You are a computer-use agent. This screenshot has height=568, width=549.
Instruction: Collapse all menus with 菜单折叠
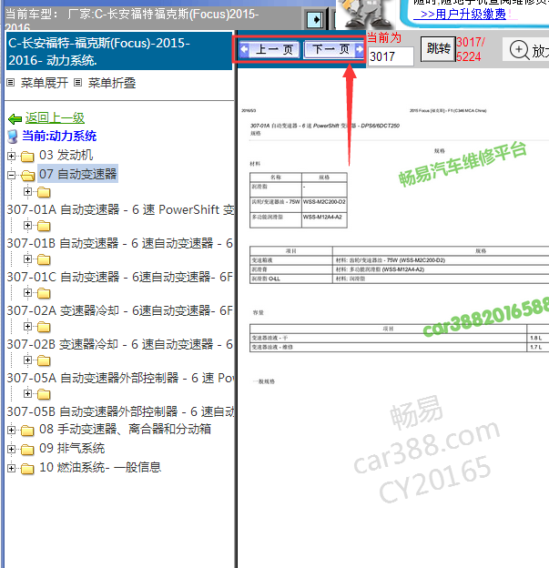click(112, 83)
